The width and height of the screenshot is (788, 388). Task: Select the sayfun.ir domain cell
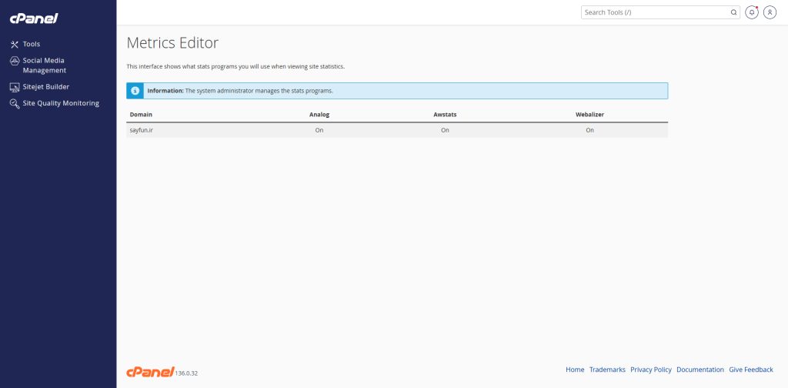(142, 130)
